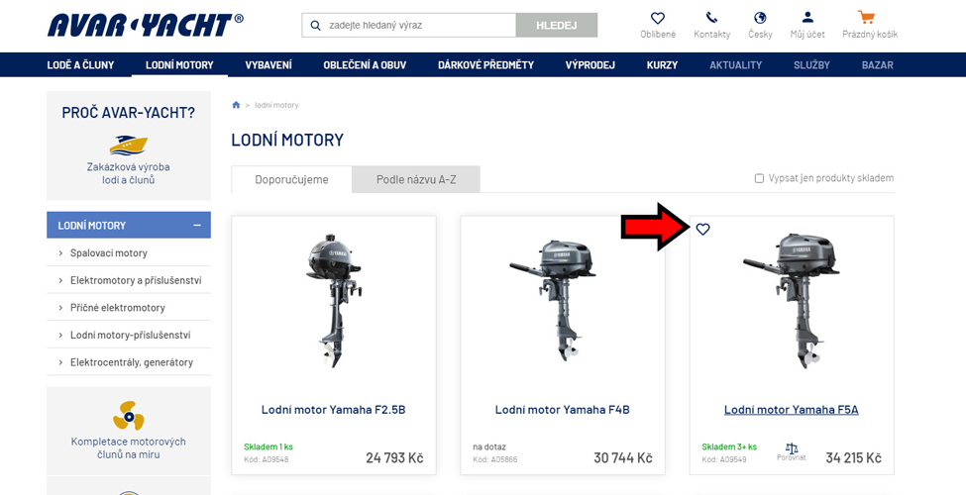
Task: Click the HLEDEJ search button
Action: [556, 25]
